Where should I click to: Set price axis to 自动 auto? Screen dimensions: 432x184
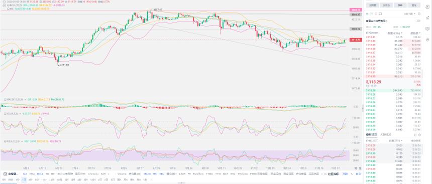359,173
